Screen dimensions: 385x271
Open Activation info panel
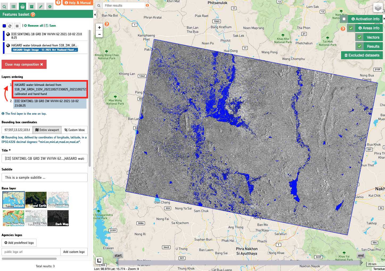(365, 19)
